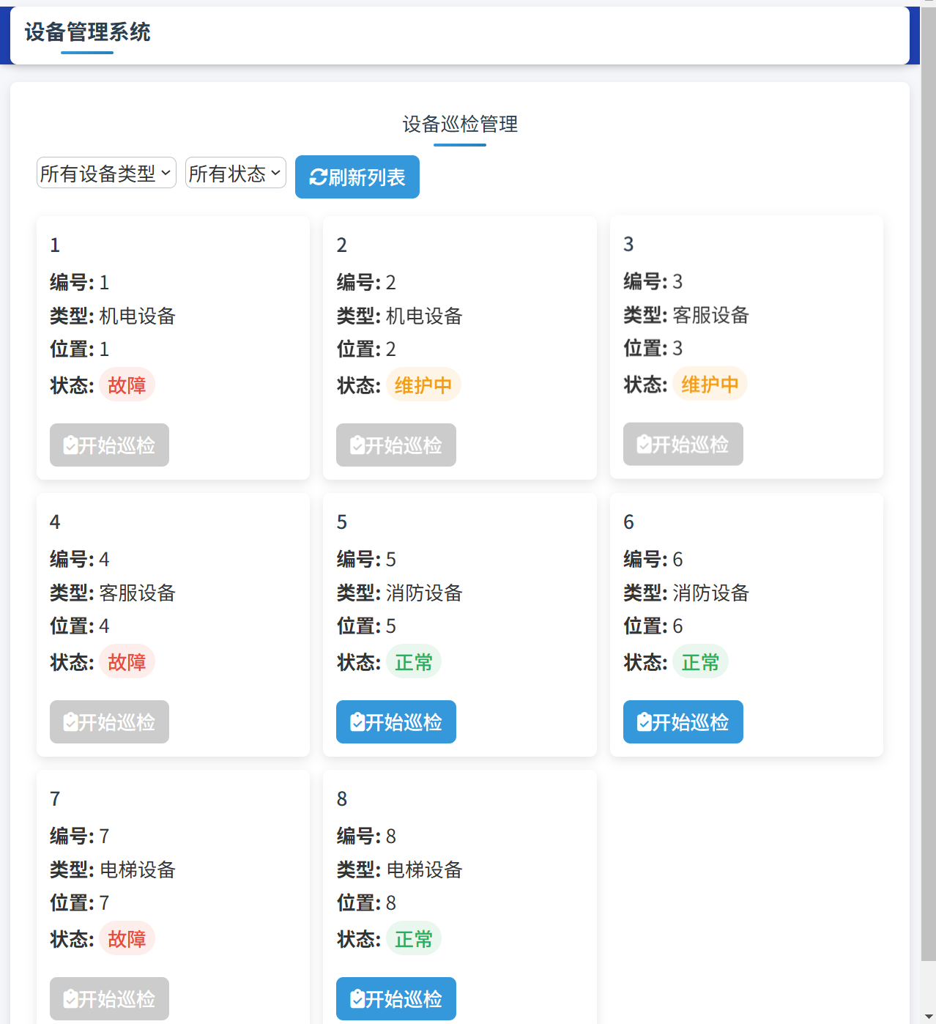Click the 故障 status badge on device 7
Viewport: 936px width, 1024px height.
click(x=127, y=939)
